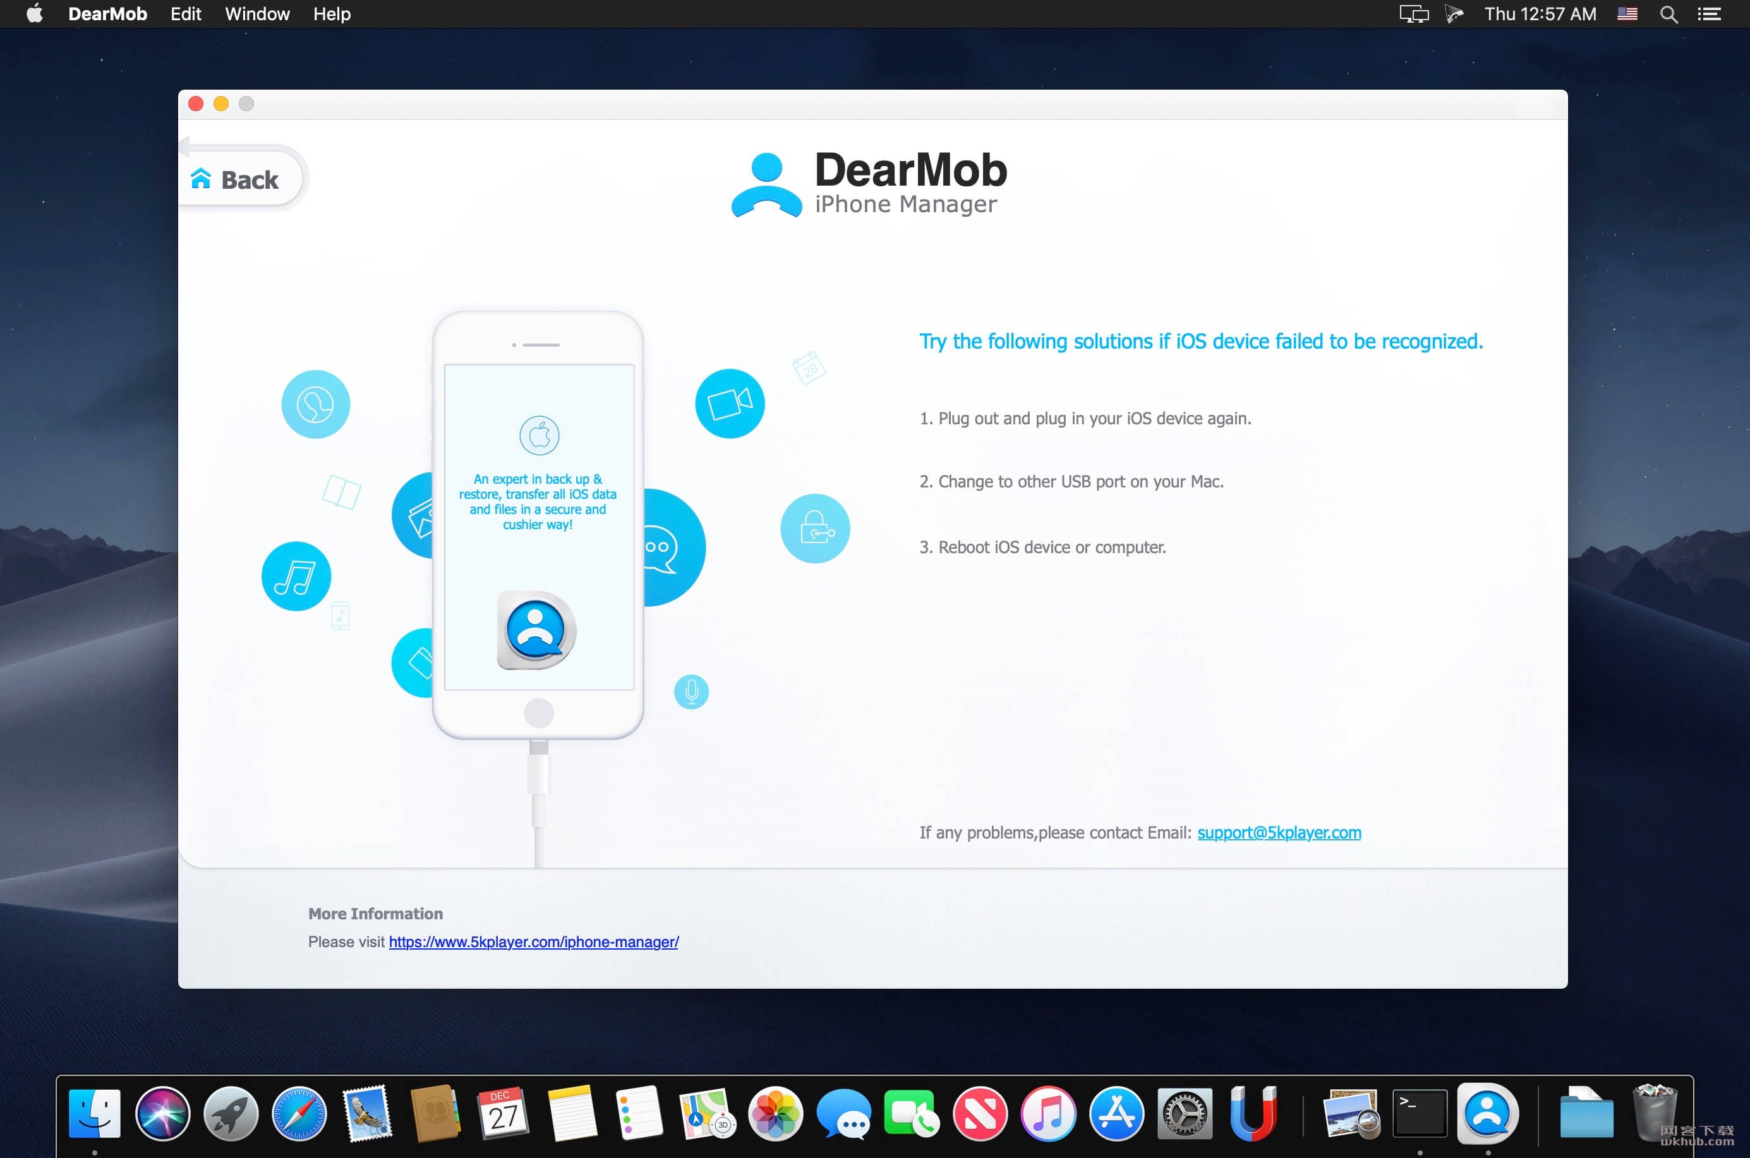Open the Mail stamp icon in Dock

(367, 1113)
